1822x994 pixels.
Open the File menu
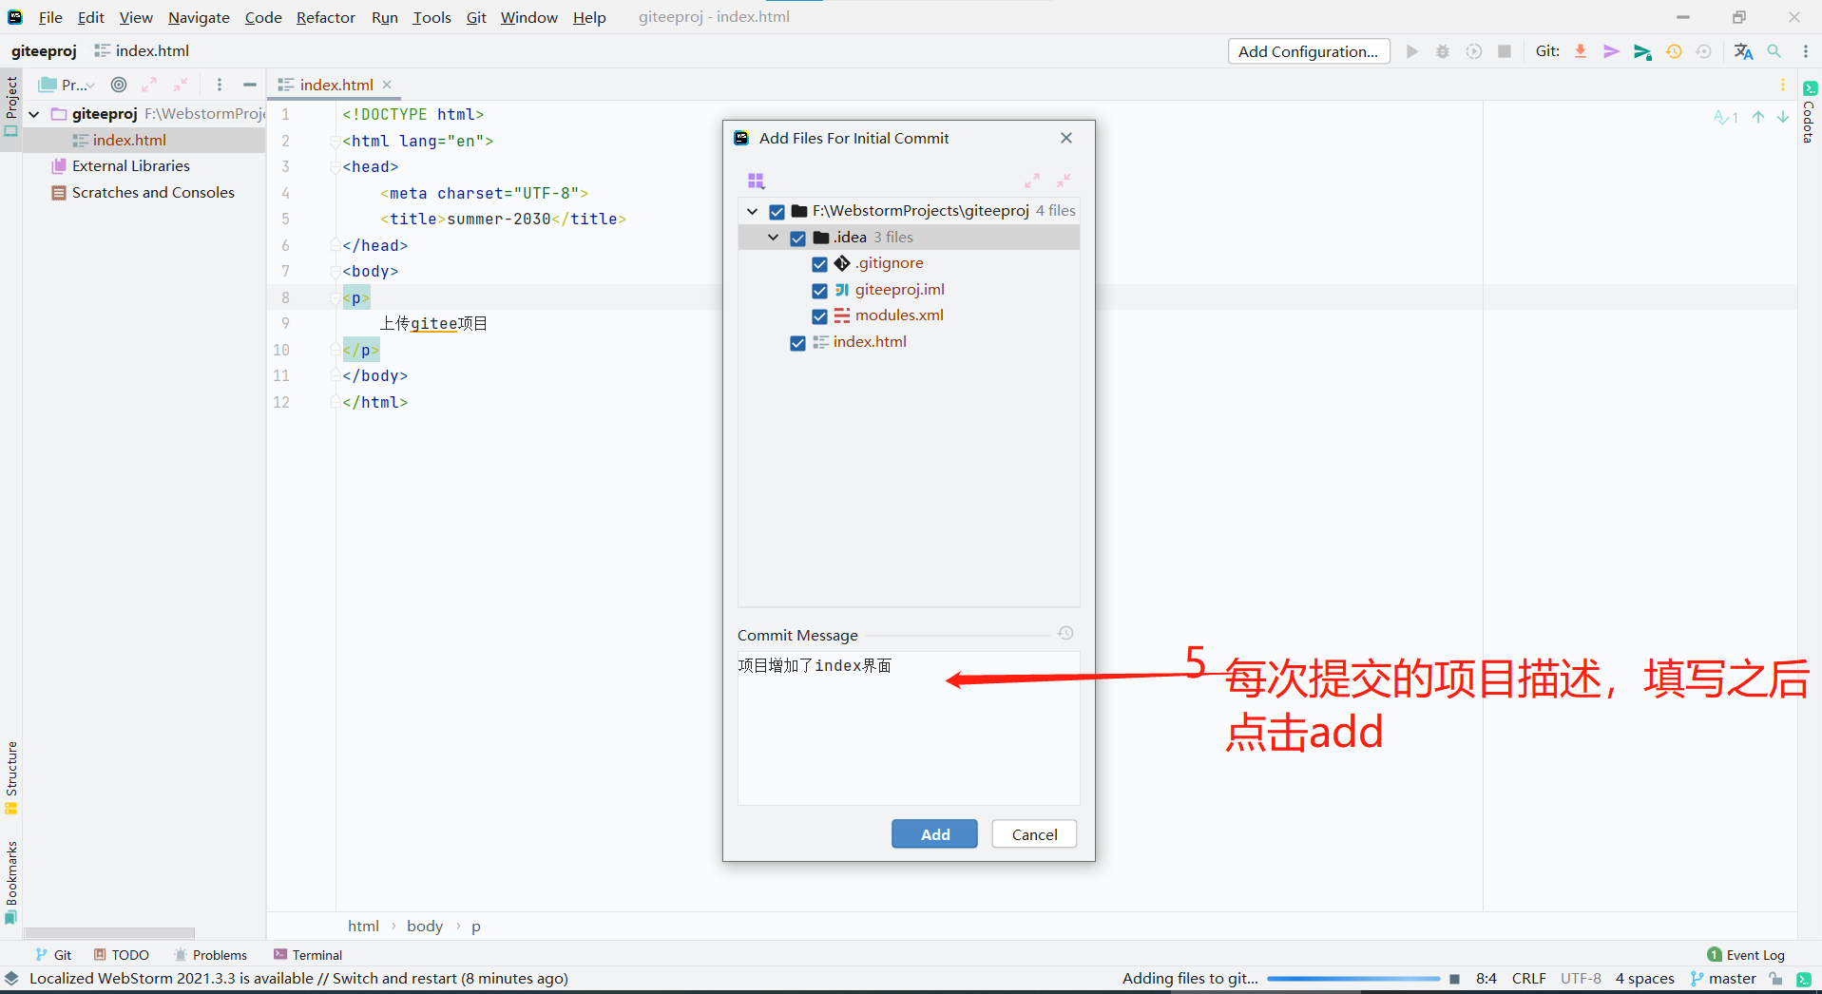point(50,17)
